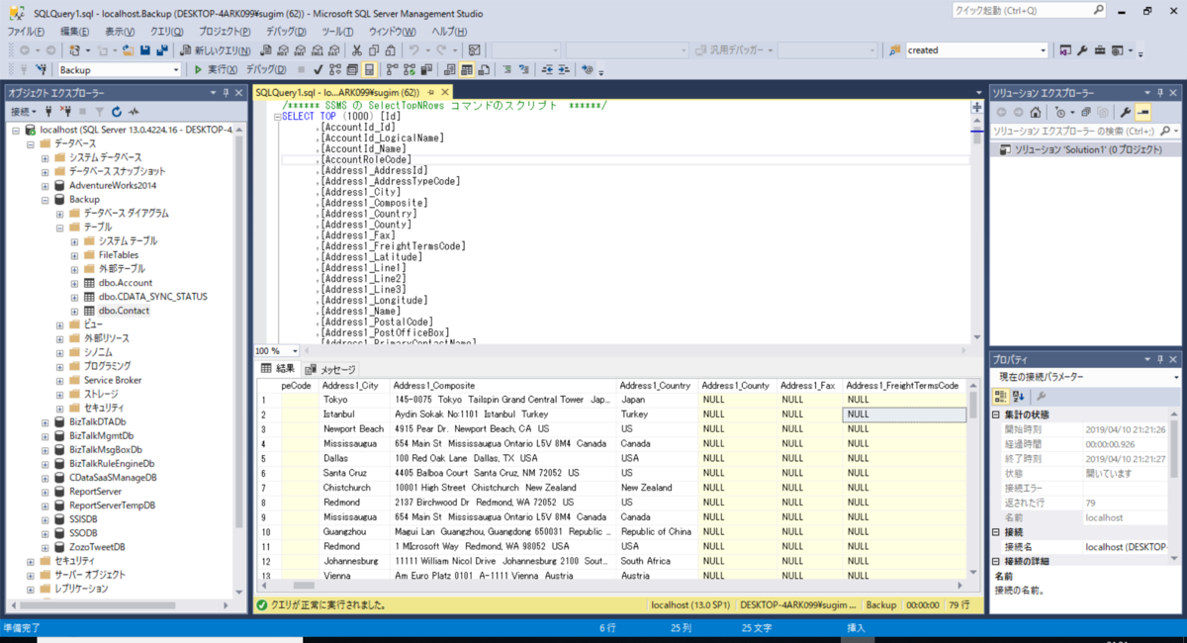This screenshot has height=643, width=1187.
Task: Click the Undo arrow icon
Action: point(415,50)
